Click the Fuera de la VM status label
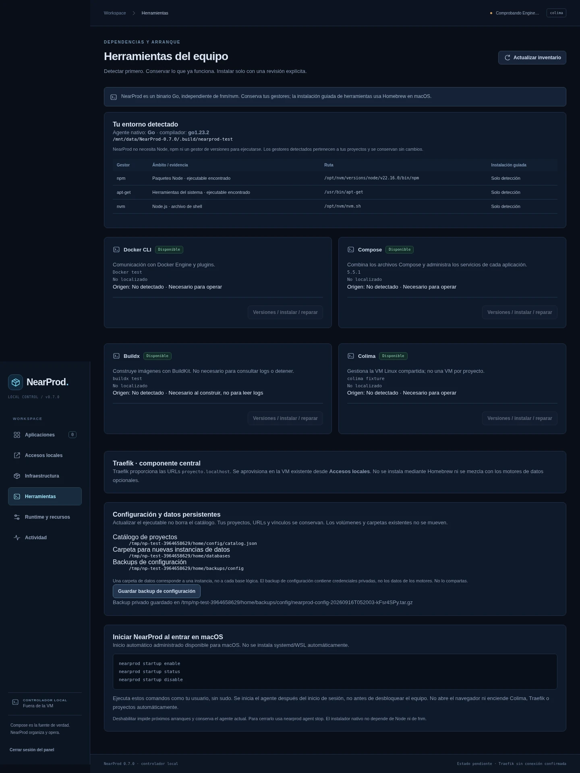 38,706
